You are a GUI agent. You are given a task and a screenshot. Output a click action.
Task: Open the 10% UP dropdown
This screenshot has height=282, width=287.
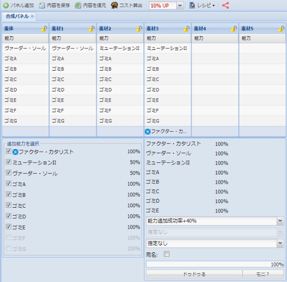click(x=180, y=6)
